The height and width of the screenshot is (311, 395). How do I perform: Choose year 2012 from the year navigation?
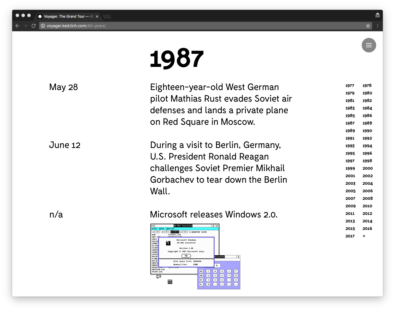click(x=367, y=213)
